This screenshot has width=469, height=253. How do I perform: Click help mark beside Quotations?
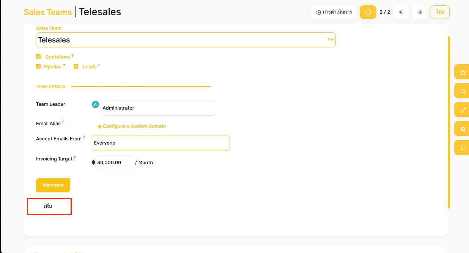pyautogui.click(x=73, y=55)
